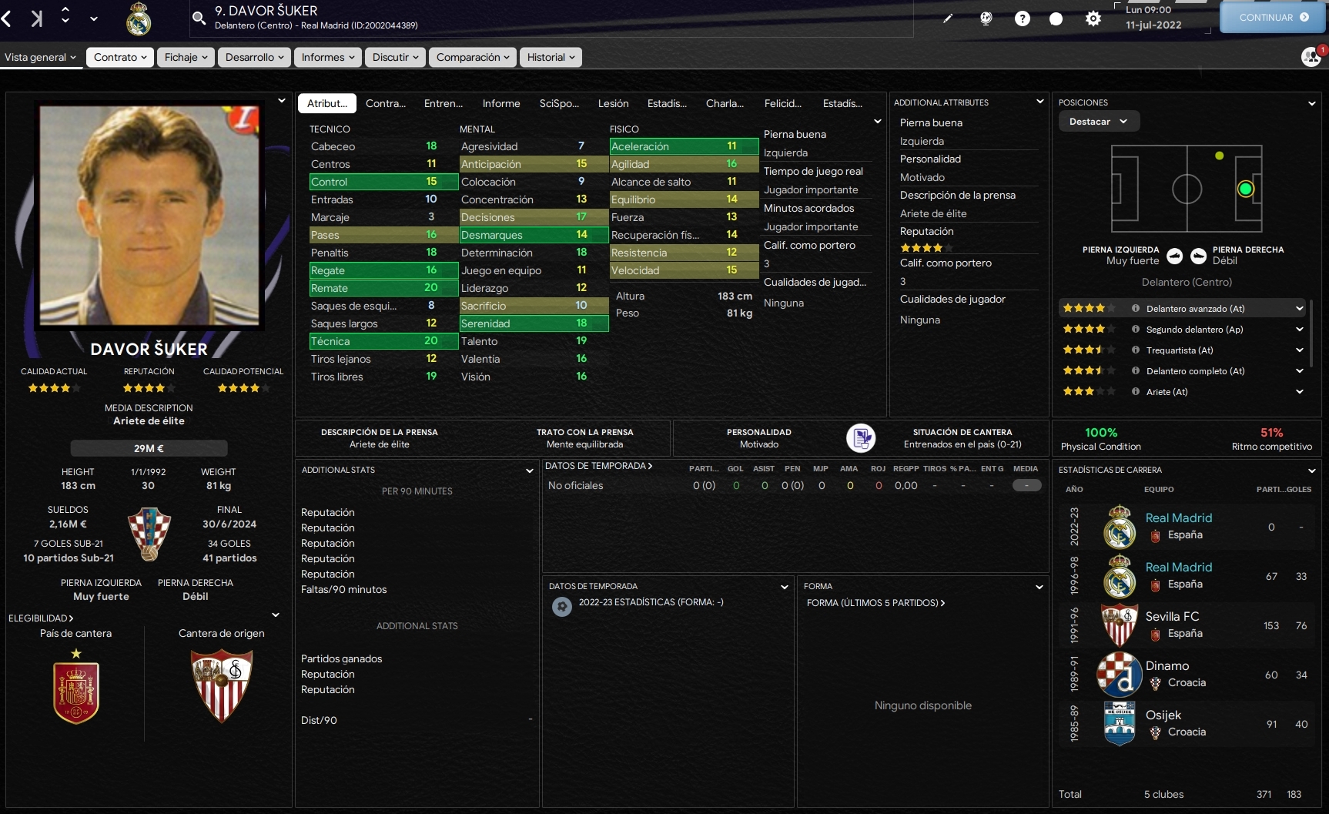Open the Vista general menu
Screen dimensions: 1329x814
[x=41, y=57]
